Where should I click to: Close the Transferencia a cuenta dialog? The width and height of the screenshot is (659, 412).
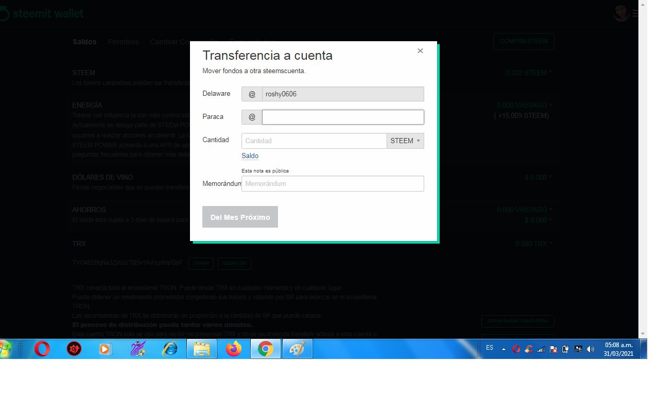tap(420, 50)
